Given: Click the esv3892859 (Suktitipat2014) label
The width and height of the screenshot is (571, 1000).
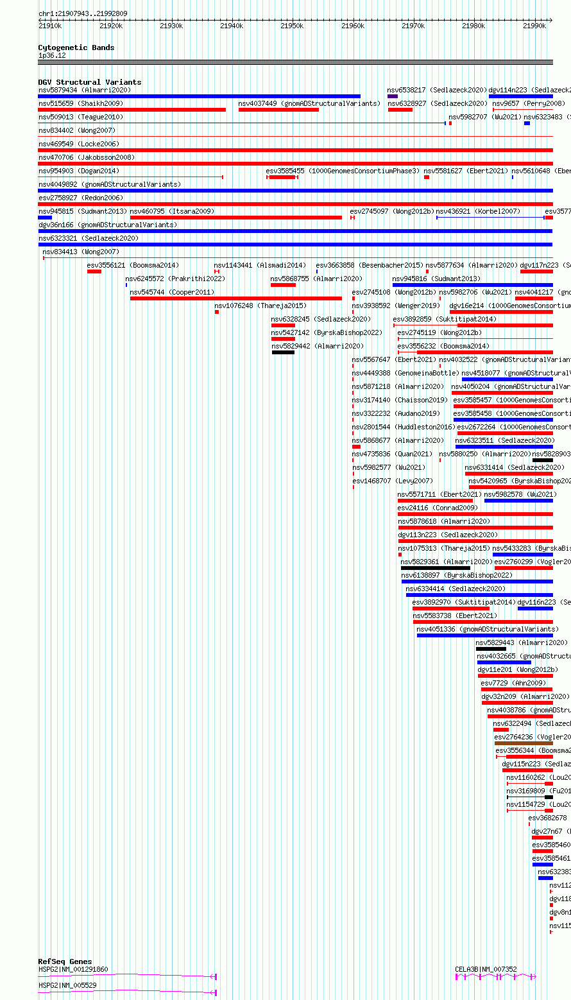Looking at the screenshot, I should coord(445,319).
